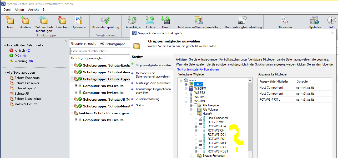Expand the System Protection node
The image size is (338, 158).
[191, 156]
